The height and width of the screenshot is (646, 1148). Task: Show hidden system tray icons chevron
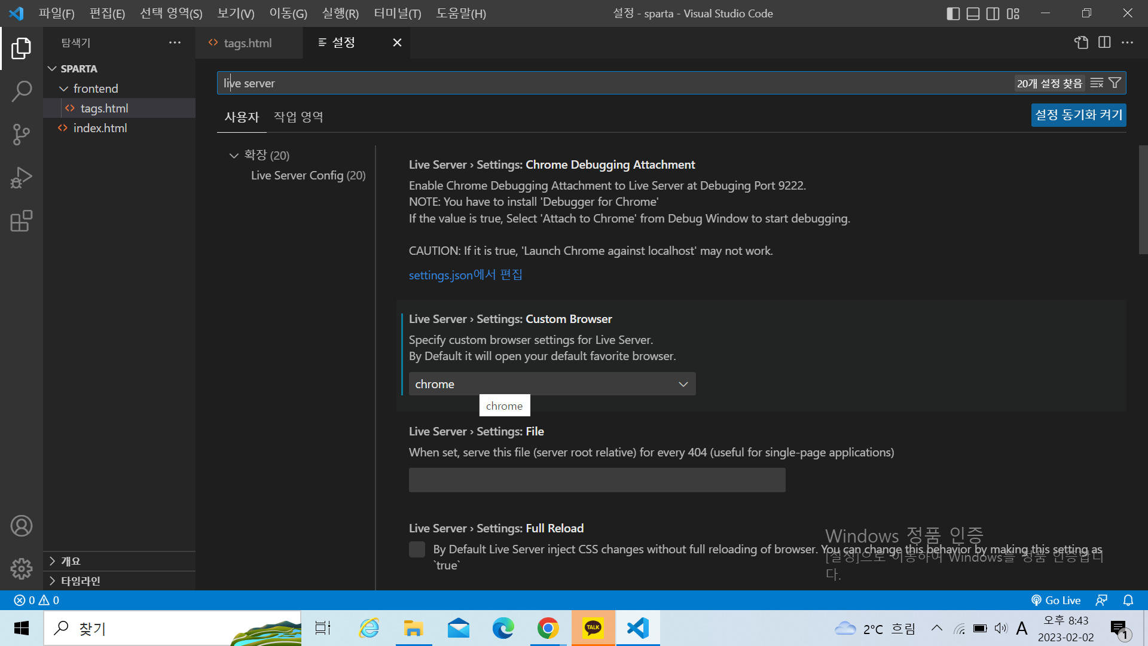[937, 628]
